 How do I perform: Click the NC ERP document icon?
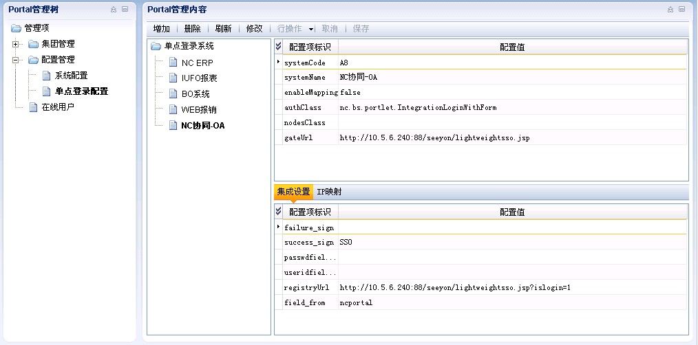tap(173, 63)
